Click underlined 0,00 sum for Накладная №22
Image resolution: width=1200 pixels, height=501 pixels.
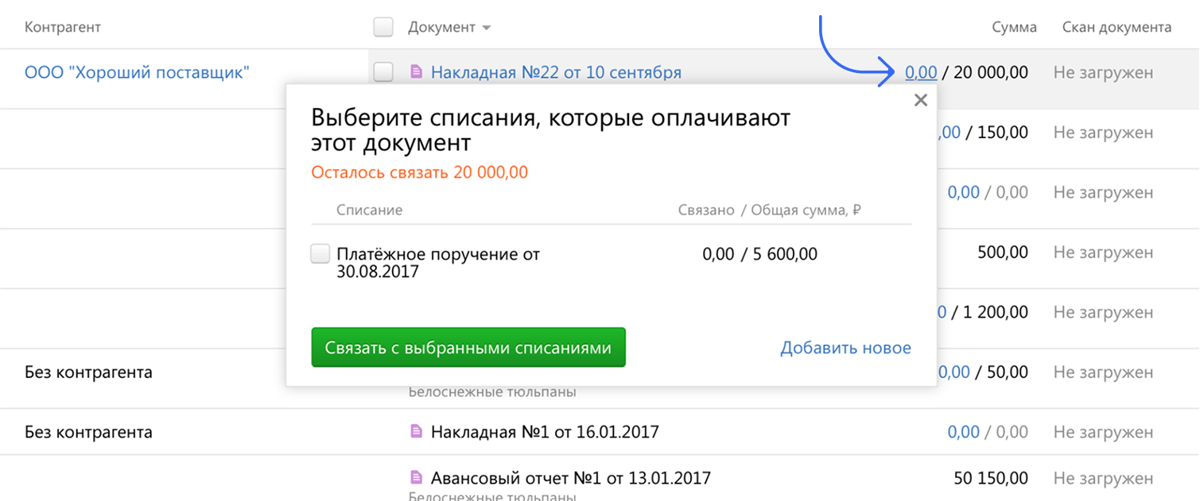pyautogui.click(x=921, y=72)
